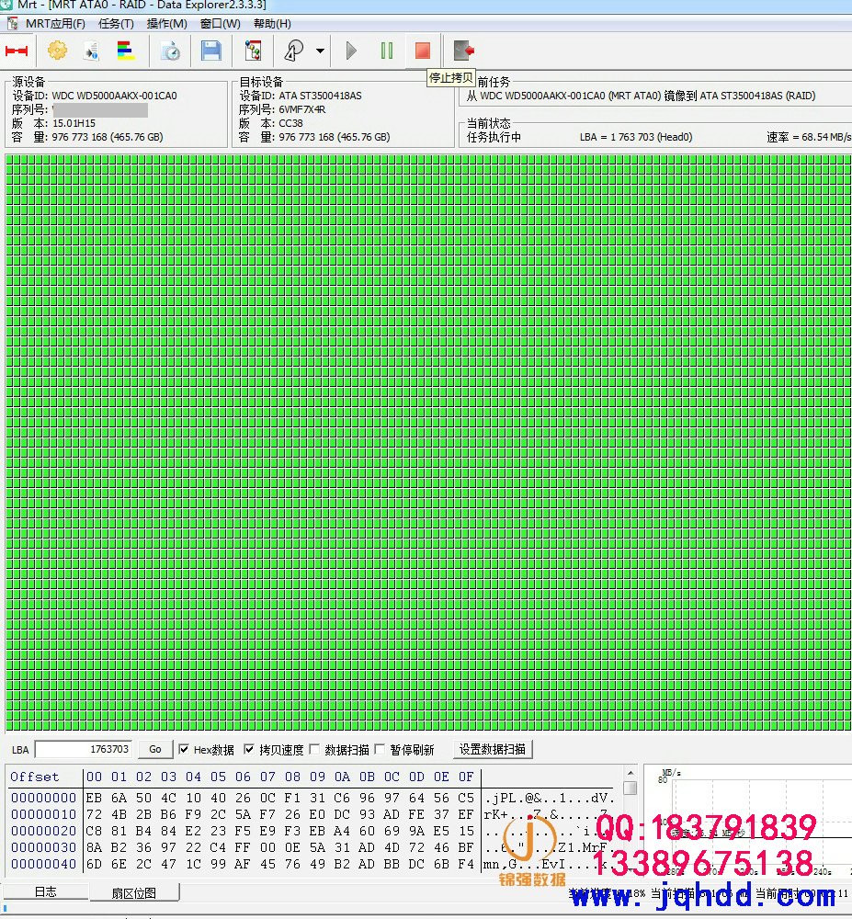Image resolution: width=852 pixels, height=919 pixels.
Task: Click the document info toolbar icon
Action: pos(91,51)
